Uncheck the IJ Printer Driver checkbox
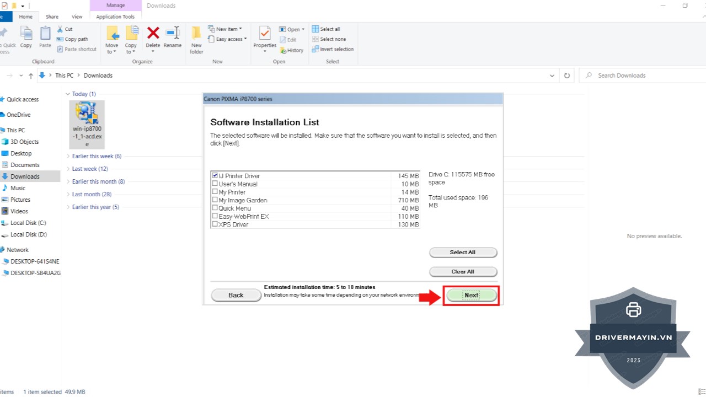Image resolution: width=706 pixels, height=397 pixels. point(215,176)
